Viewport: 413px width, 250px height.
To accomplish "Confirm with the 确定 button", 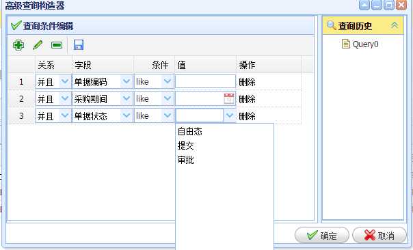I will 322,235.
